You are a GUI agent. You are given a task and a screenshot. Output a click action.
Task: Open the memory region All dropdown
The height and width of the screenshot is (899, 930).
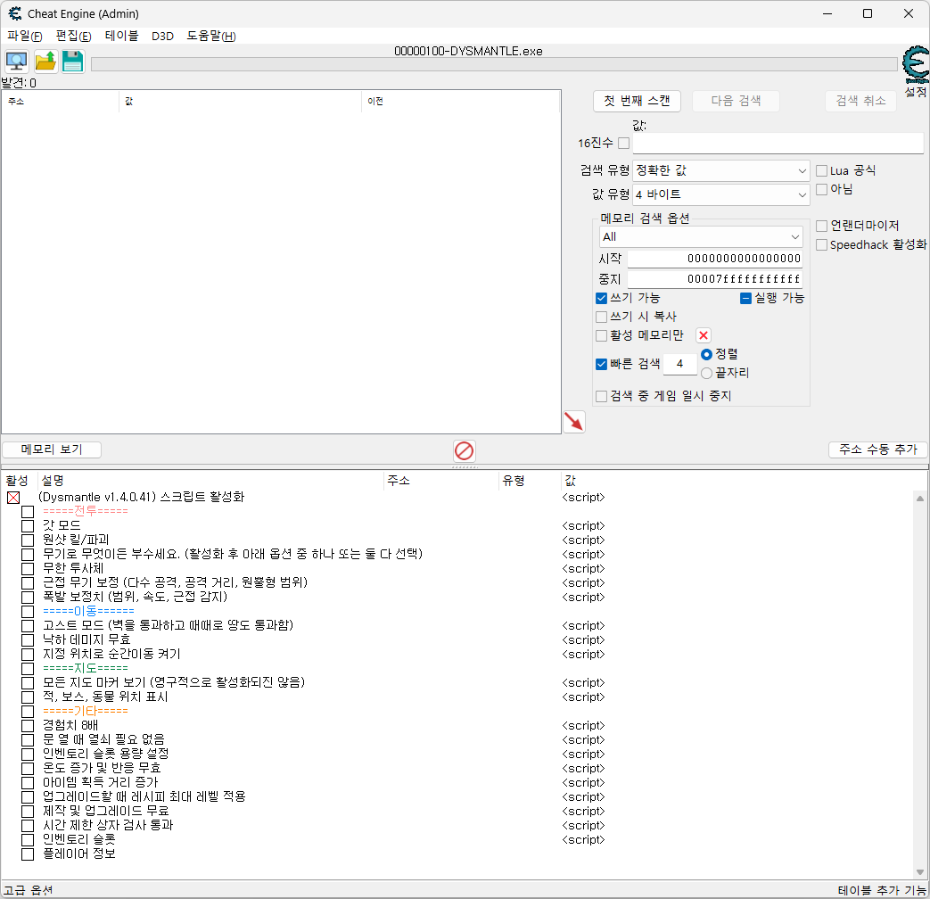click(701, 236)
